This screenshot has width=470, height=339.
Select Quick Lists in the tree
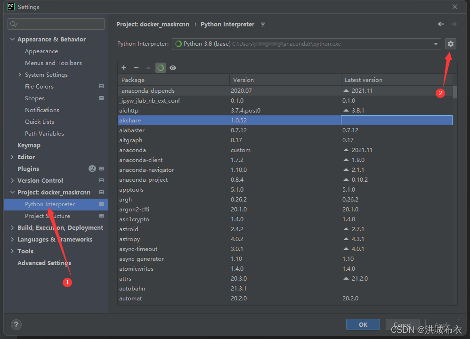coord(40,121)
